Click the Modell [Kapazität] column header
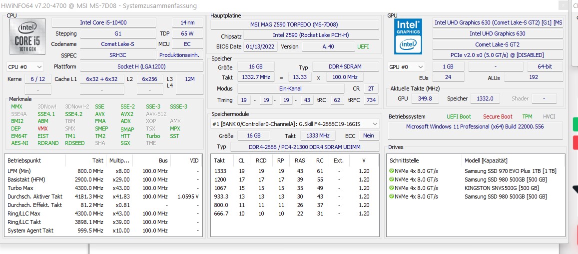Image resolution: width=578 pixels, height=254 pixels. (x=513, y=160)
